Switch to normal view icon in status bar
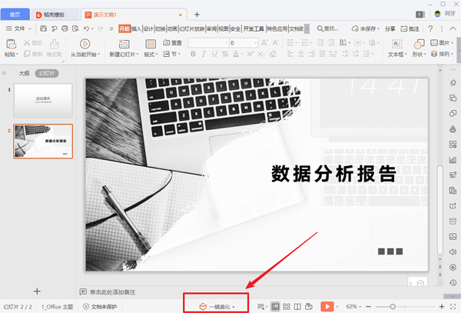This screenshot has height=313, width=461. pos(276,306)
